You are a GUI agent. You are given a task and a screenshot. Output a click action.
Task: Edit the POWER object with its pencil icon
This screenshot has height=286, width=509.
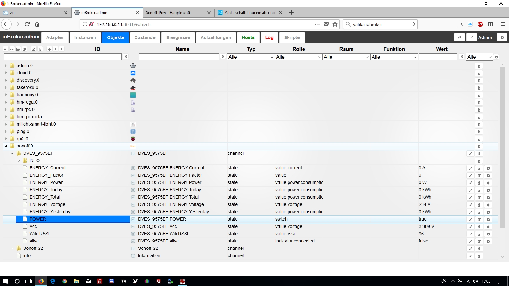[x=471, y=220]
